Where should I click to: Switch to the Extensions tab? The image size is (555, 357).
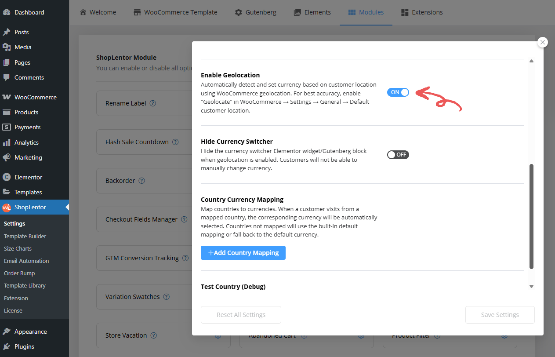[x=421, y=12]
